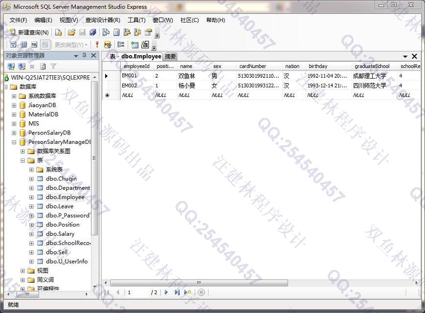Open the 查询设计器(R) menu

103,20
